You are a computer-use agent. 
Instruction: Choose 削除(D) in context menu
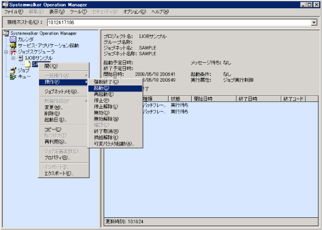[x=64, y=114]
